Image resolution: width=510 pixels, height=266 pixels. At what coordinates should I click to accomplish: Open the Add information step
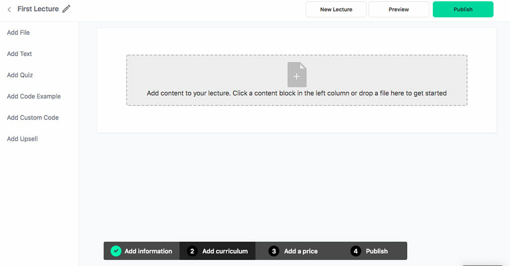click(x=141, y=251)
